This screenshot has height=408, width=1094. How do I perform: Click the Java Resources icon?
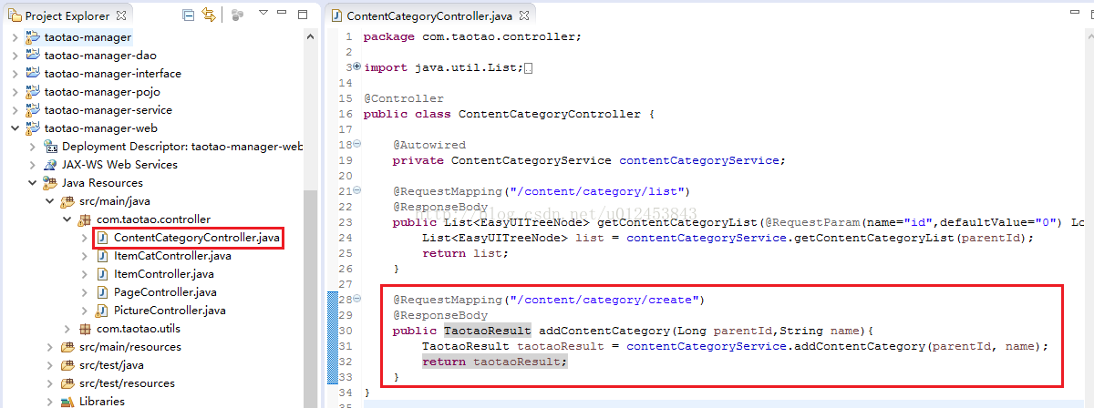click(x=50, y=183)
